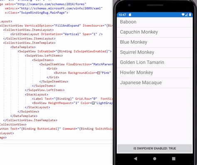Click the opening DataTemplate tag
Viewport: 197px width, 165px height.
pyautogui.click(x=23, y=47)
